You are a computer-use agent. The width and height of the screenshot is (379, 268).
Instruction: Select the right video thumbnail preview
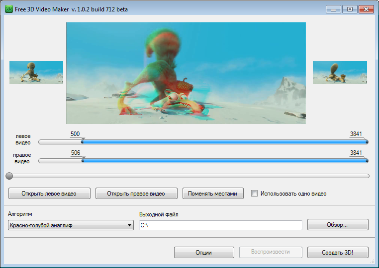[x=340, y=72]
